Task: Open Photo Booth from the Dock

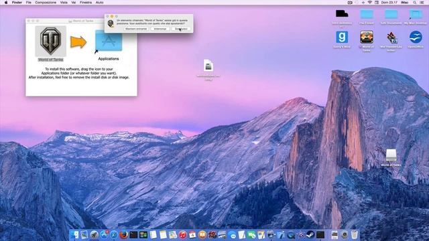Action: (212, 235)
